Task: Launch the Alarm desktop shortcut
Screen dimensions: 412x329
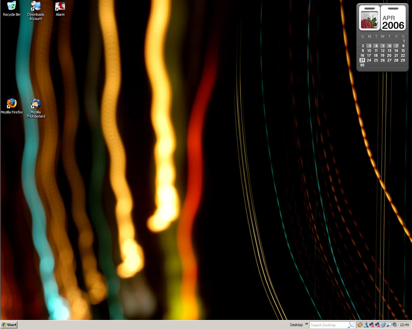Action: click(x=60, y=6)
